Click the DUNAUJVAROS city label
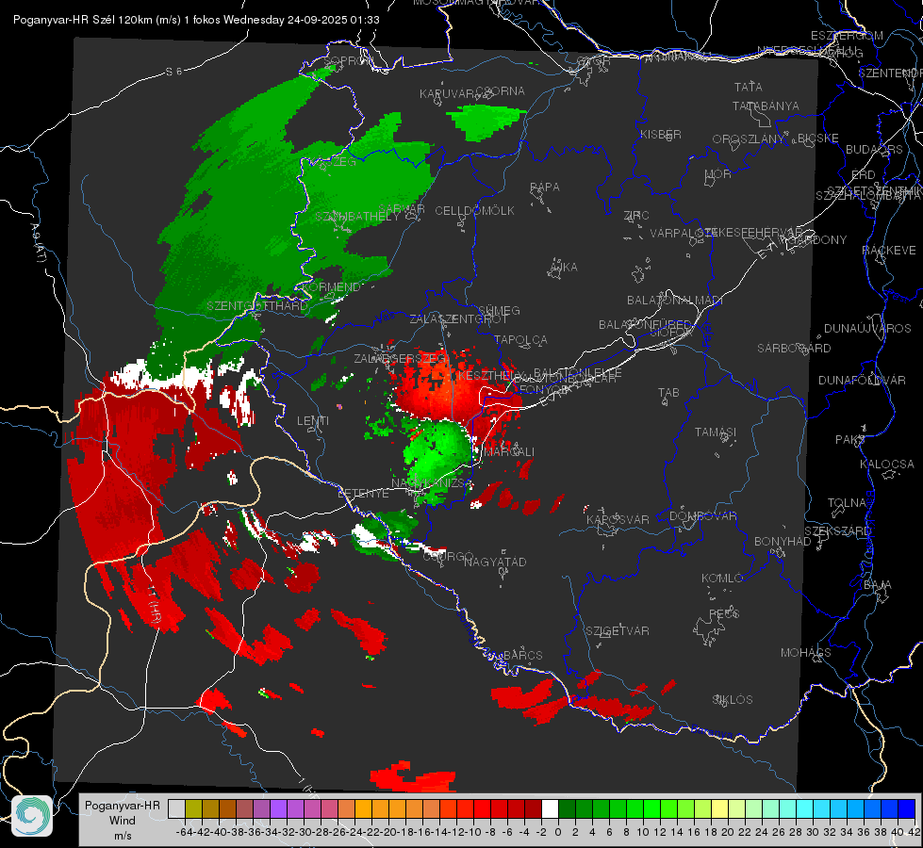 [x=867, y=329]
